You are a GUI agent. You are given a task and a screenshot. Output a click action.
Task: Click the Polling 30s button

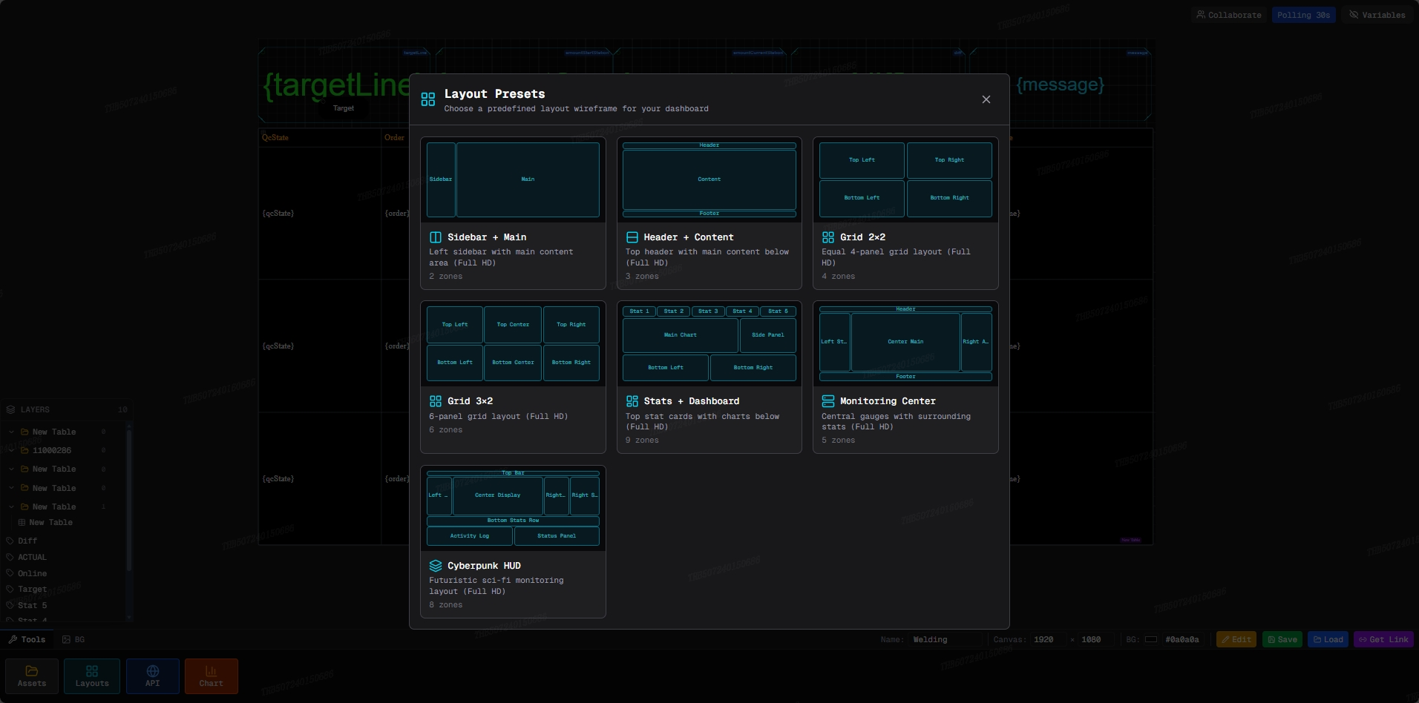tap(1303, 15)
